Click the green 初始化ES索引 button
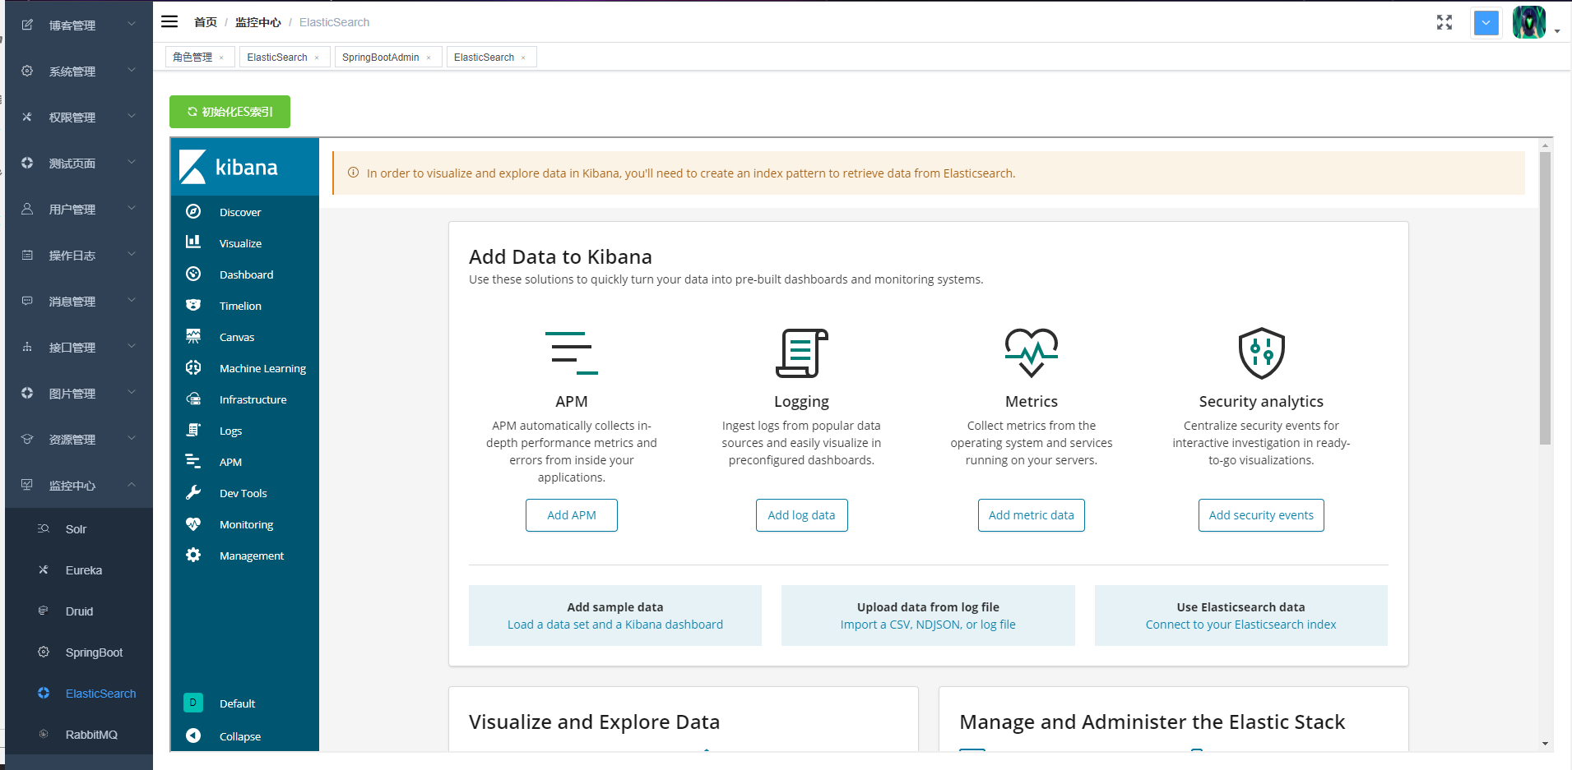Image resolution: width=1572 pixels, height=770 pixels. (x=230, y=112)
